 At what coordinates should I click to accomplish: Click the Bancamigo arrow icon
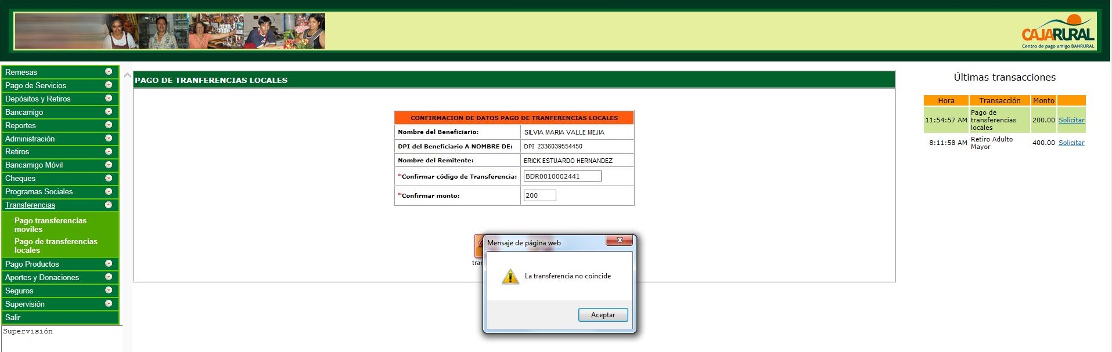[x=109, y=112]
